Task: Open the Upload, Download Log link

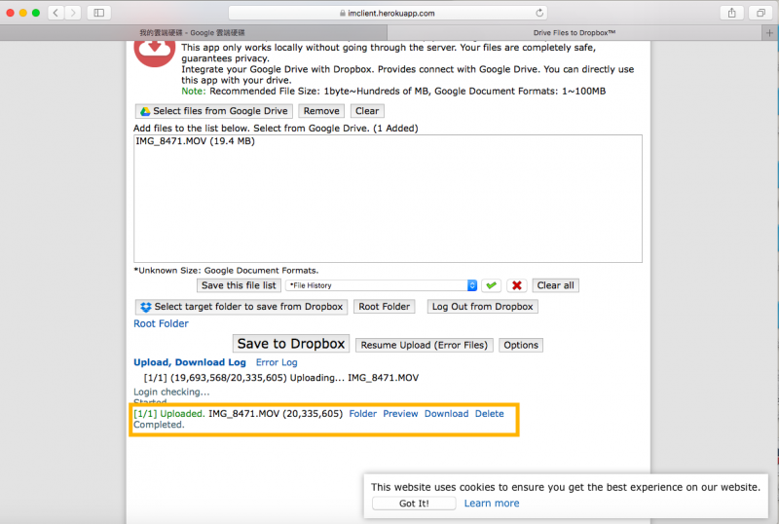Action: (190, 362)
